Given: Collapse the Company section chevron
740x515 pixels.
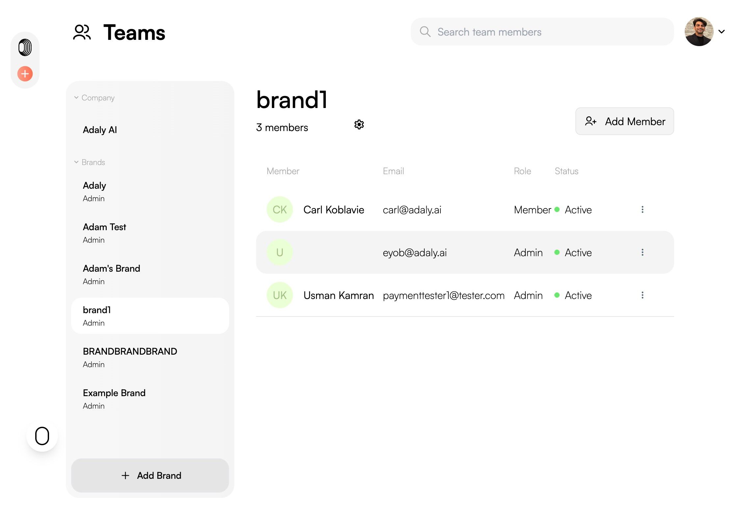Looking at the screenshot, I should 76,97.
